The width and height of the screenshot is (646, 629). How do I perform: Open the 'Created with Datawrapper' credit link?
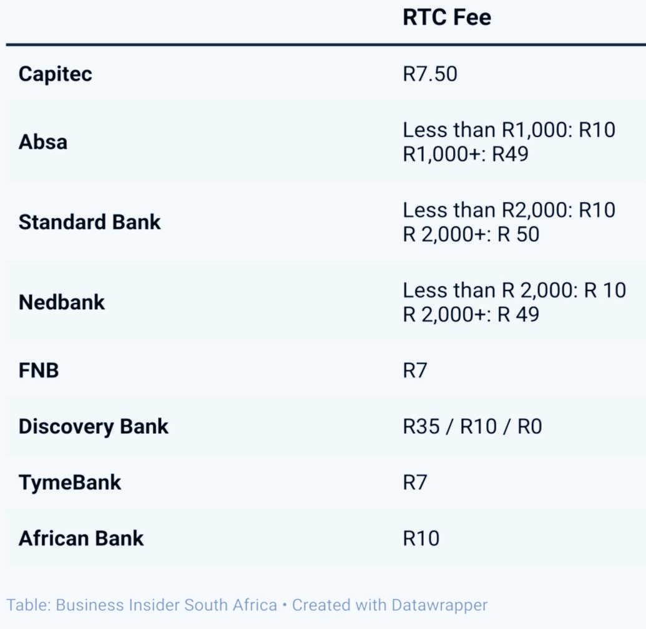coord(389,605)
